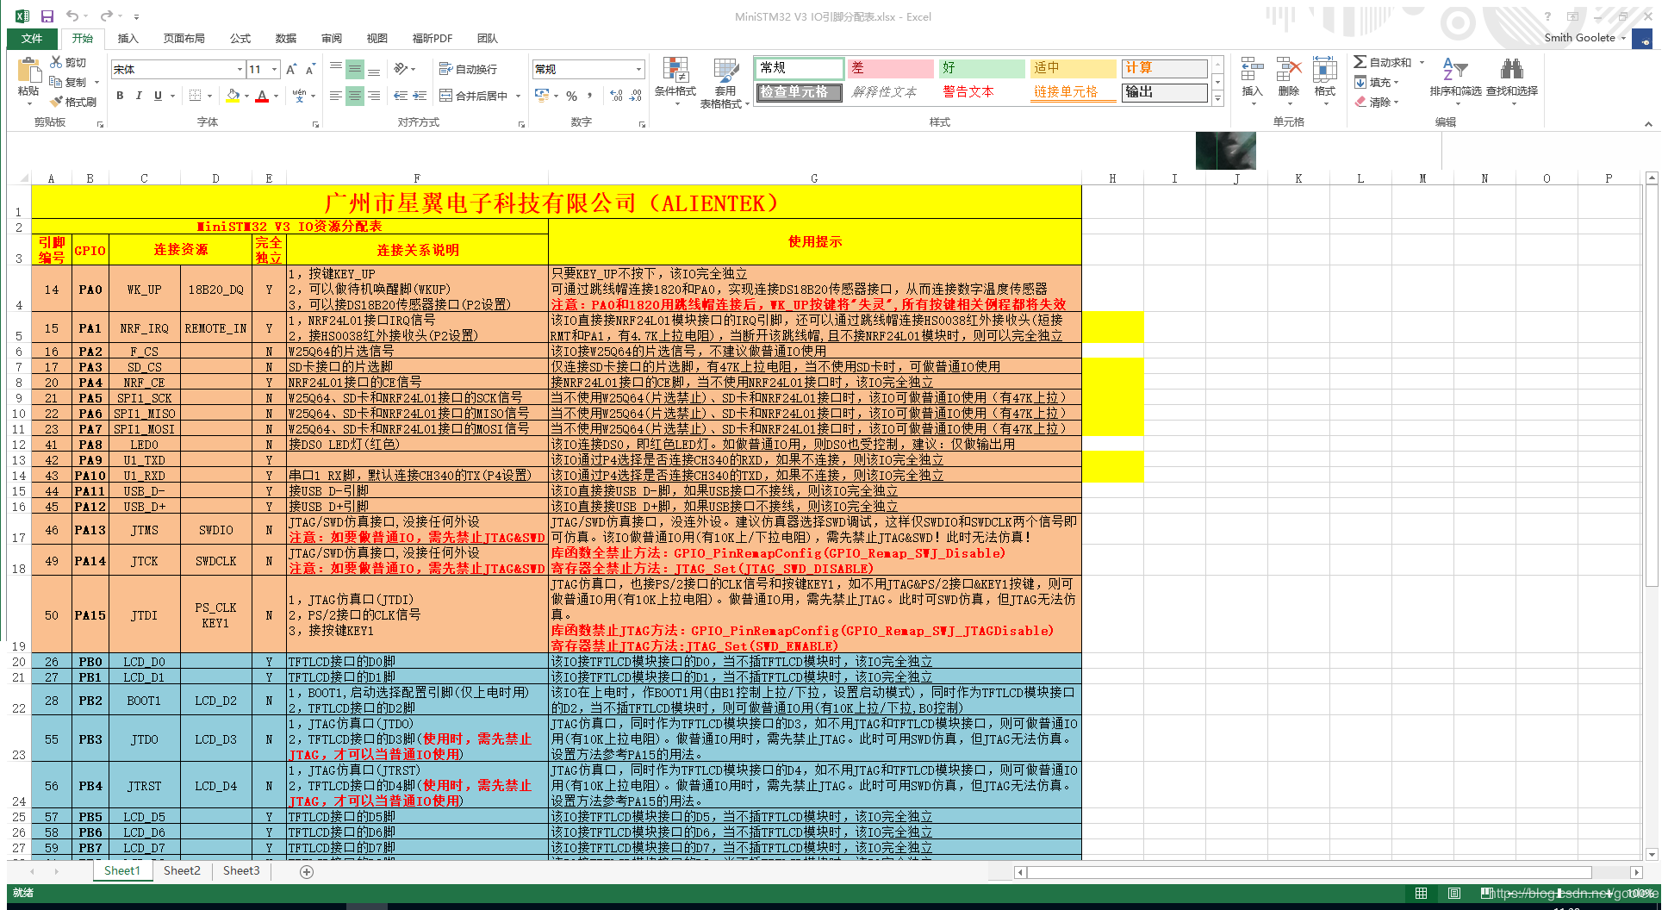Click the AutoSum (自动求和) button
Screen dimensions: 1668x910
[1382, 62]
